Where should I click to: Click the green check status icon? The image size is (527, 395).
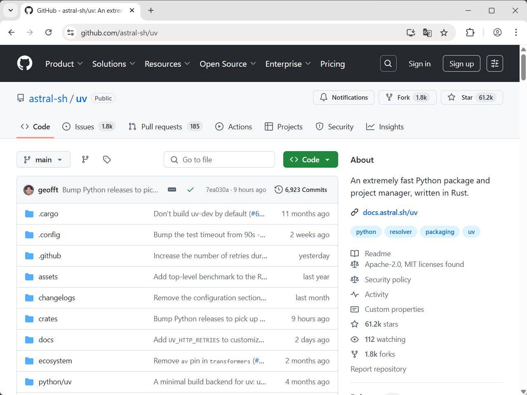coord(190,189)
